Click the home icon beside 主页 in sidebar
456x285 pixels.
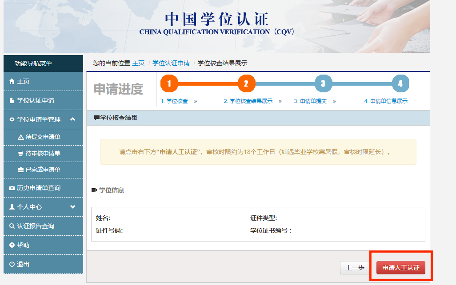[x=12, y=82]
